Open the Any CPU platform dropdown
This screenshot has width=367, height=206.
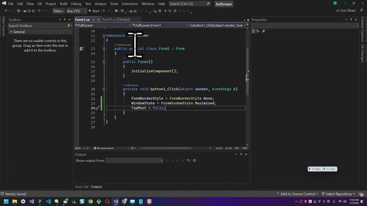[76, 11]
